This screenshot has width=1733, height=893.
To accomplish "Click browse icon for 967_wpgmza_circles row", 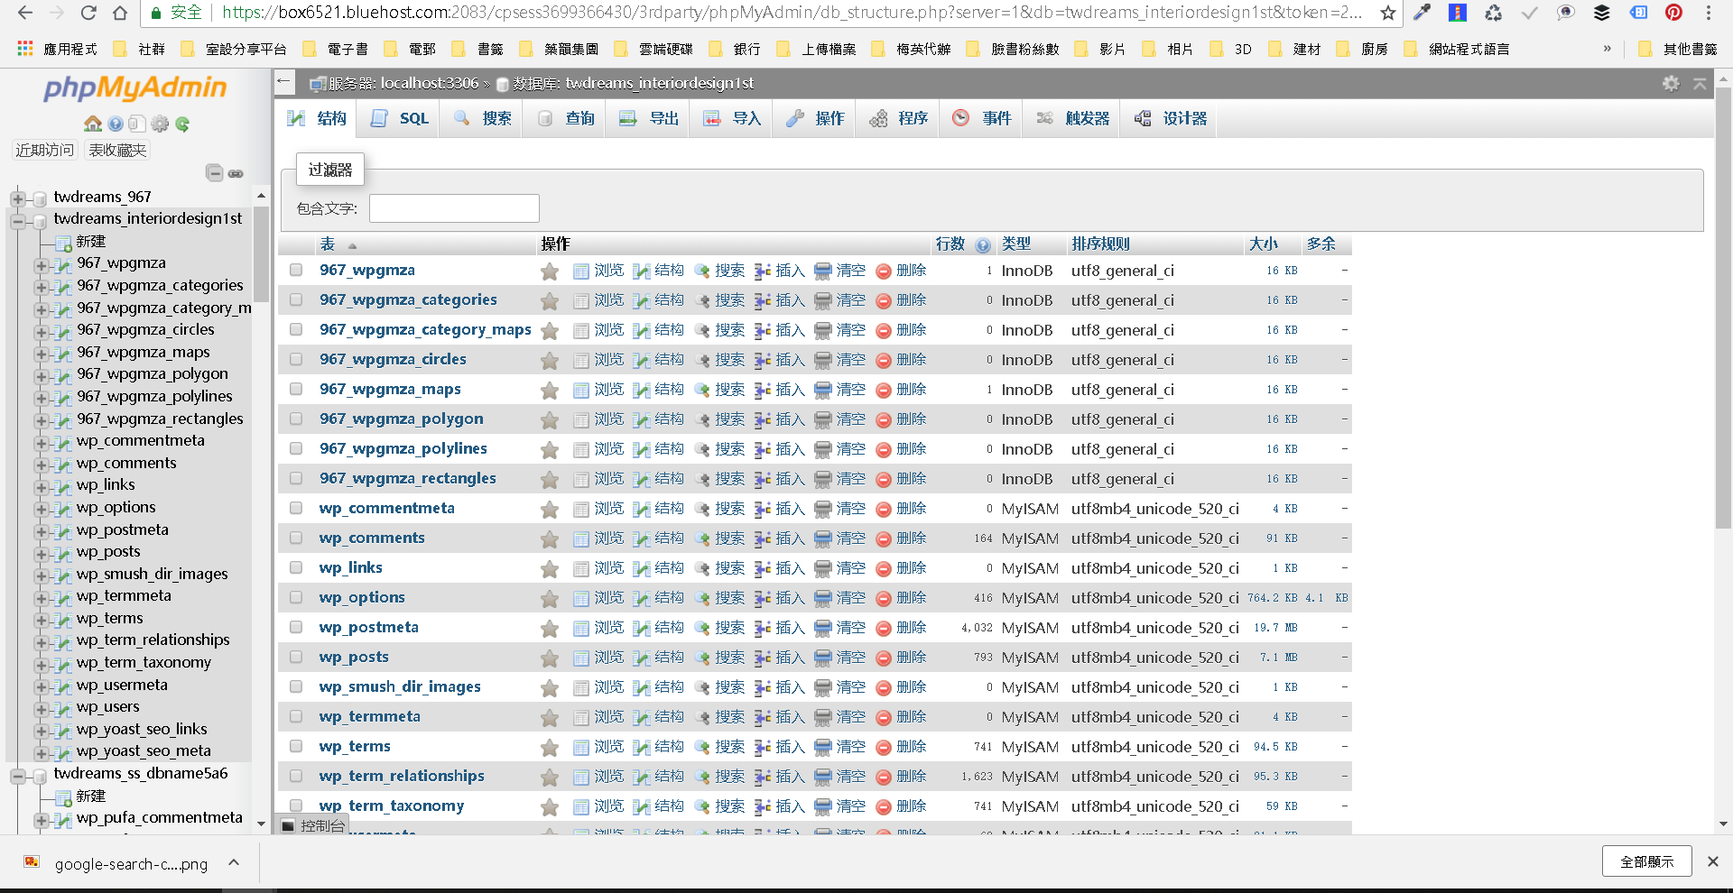I will (x=581, y=360).
